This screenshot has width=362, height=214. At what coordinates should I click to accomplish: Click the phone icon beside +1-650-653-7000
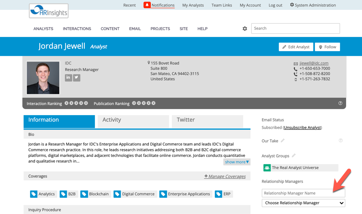coord(296,69)
